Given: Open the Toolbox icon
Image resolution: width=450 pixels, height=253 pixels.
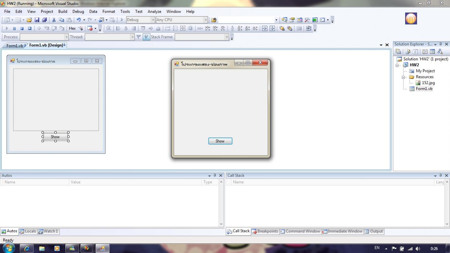Looking at the screenshot, I should (307, 20).
